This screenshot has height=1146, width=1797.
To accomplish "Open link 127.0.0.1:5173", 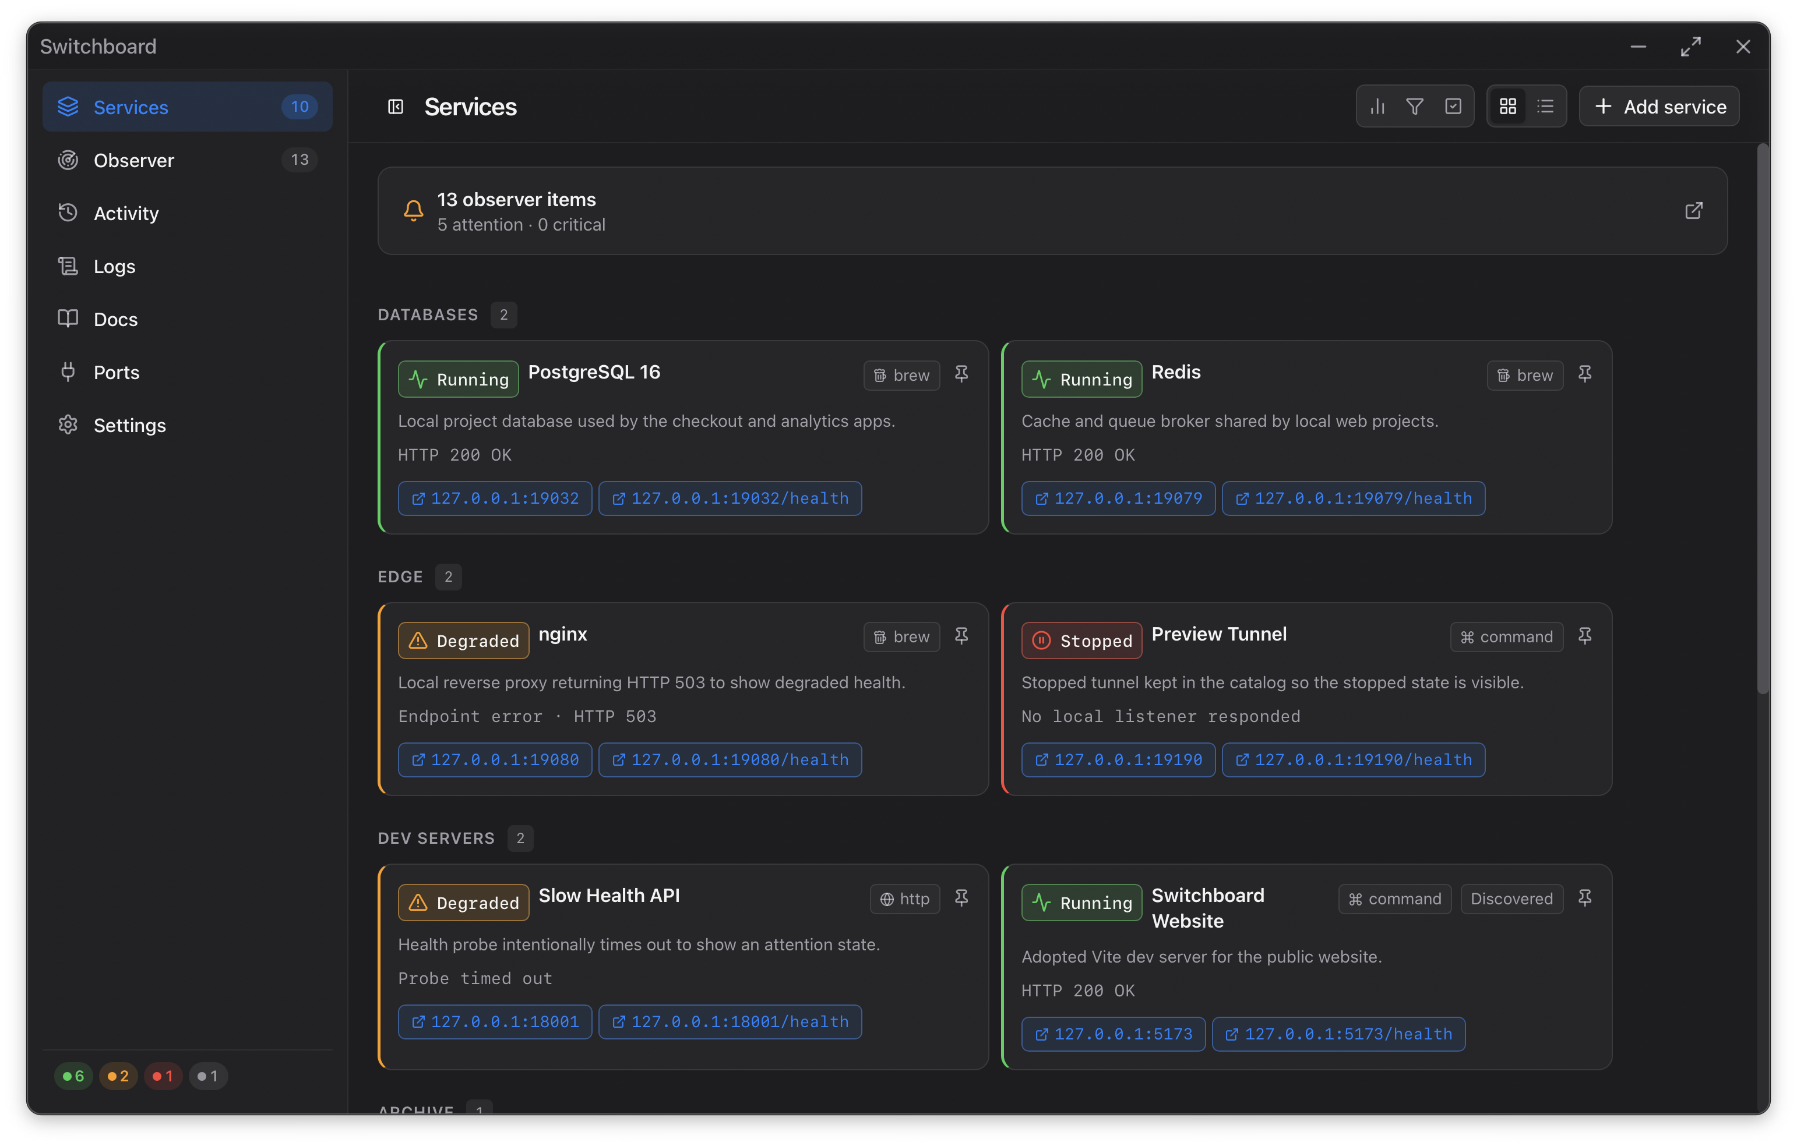I will point(1114,1034).
